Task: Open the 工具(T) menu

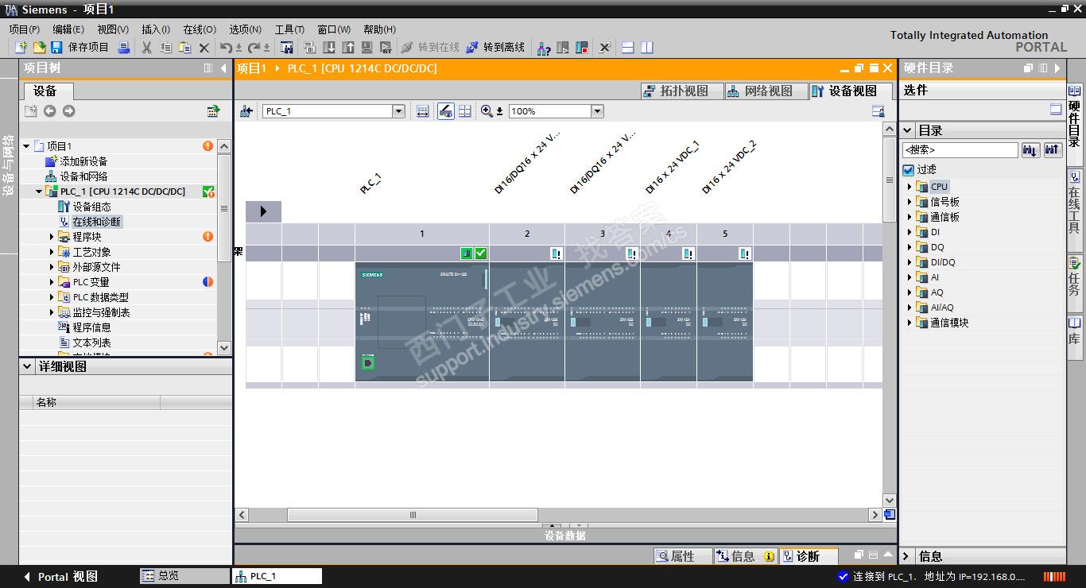Action: [x=289, y=29]
